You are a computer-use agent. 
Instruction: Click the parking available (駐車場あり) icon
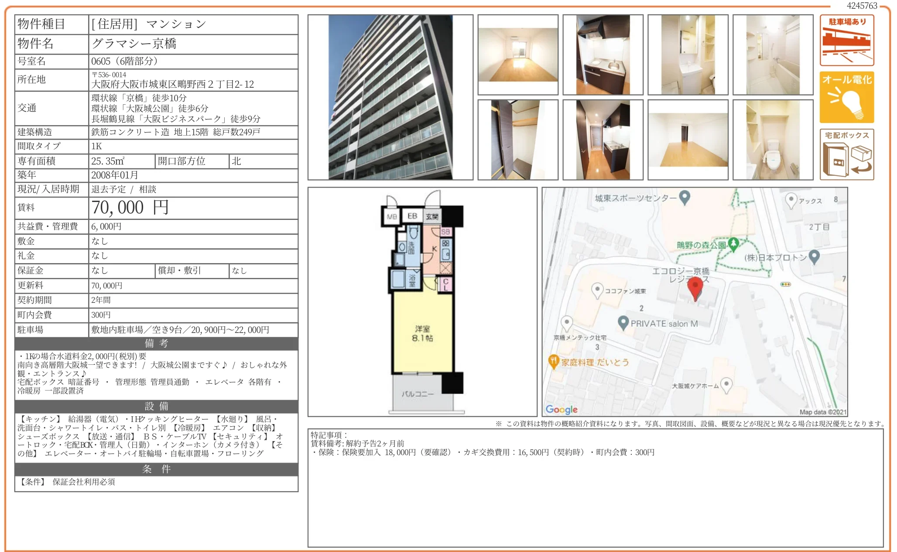point(846,40)
